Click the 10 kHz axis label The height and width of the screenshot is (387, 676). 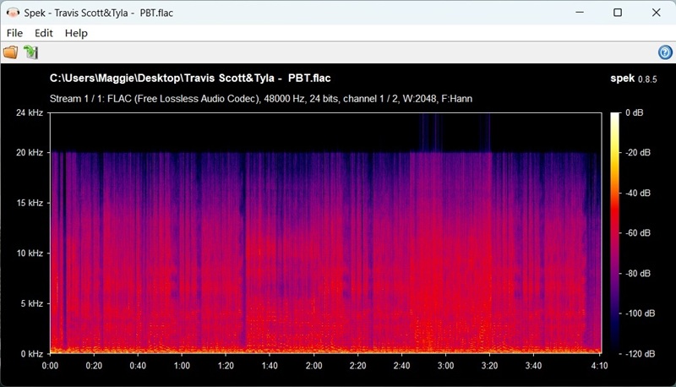point(30,253)
